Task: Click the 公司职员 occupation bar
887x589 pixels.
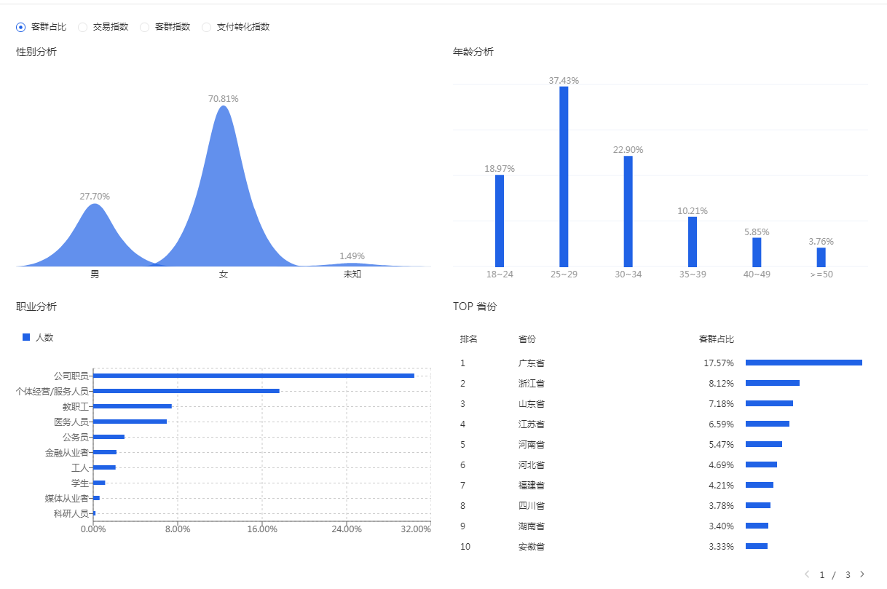Action: (x=254, y=376)
